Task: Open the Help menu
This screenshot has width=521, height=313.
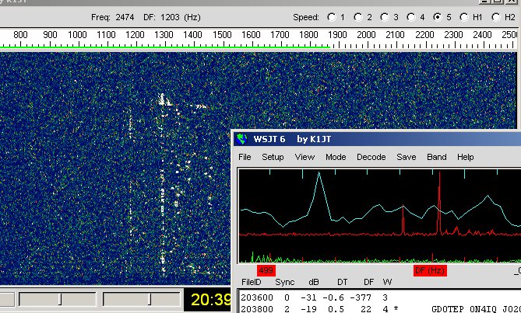Action: click(466, 157)
